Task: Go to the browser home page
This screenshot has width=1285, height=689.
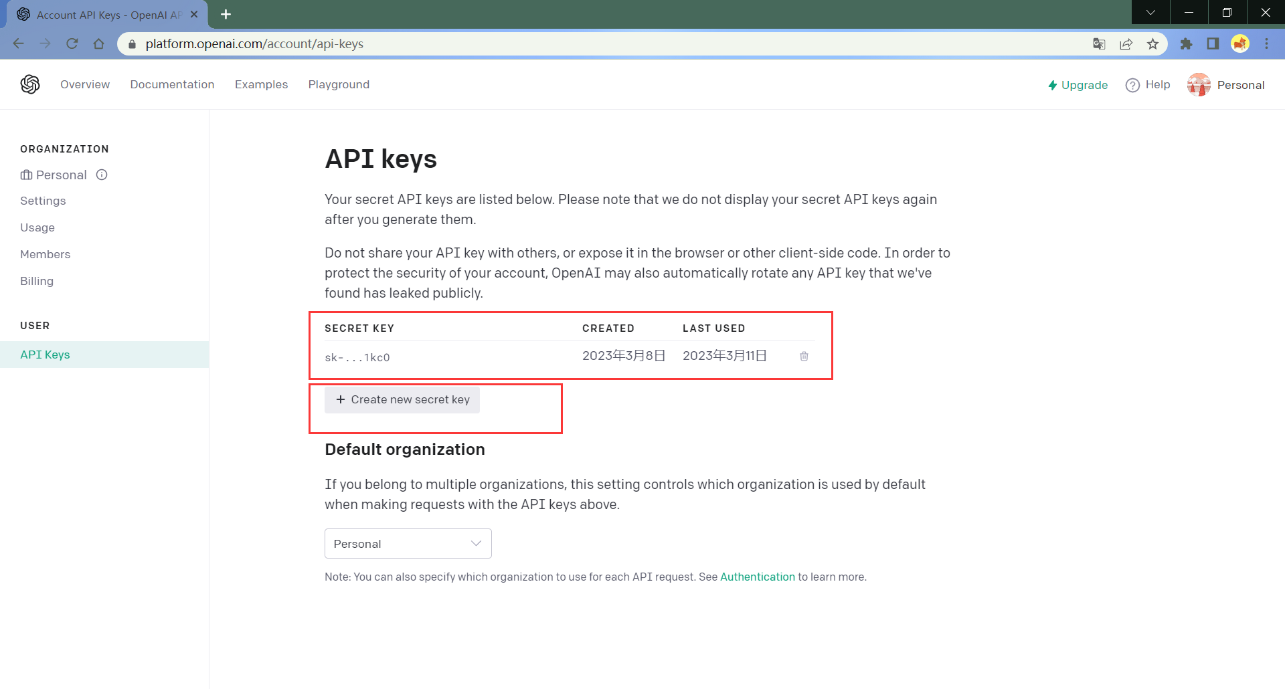Action: 98,43
